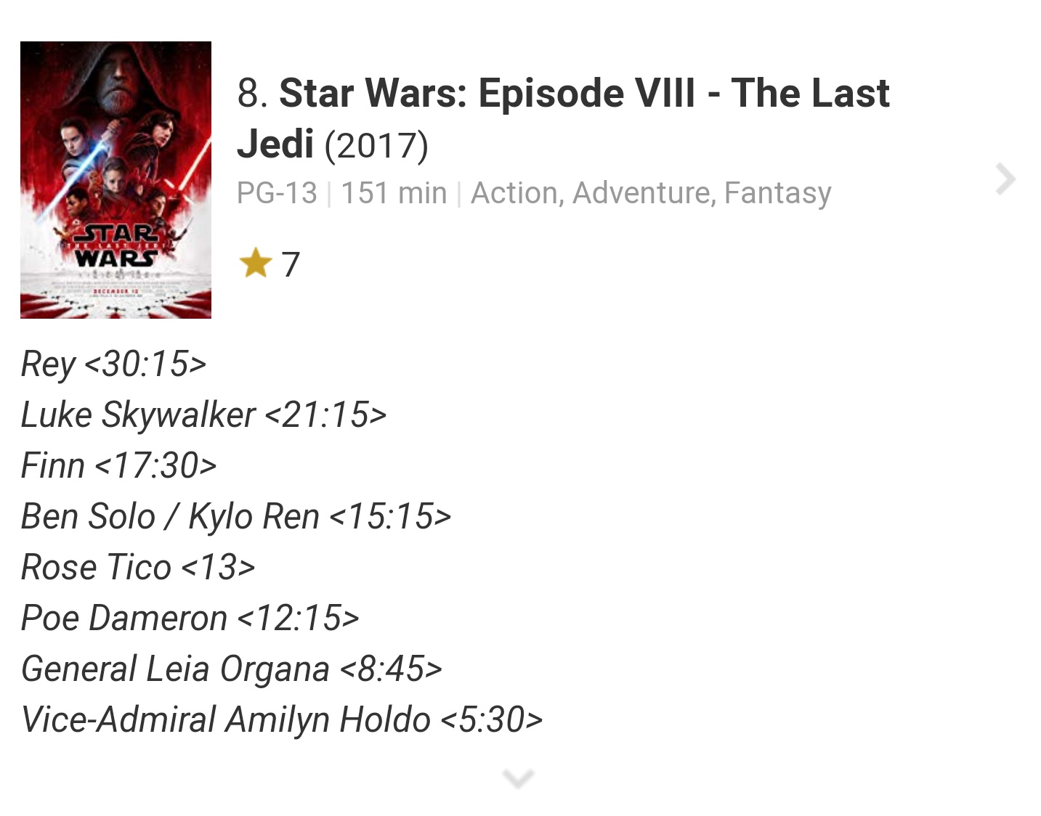
Task: Click General Leia Organa <8:45> line
Action: (x=232, y=669)
